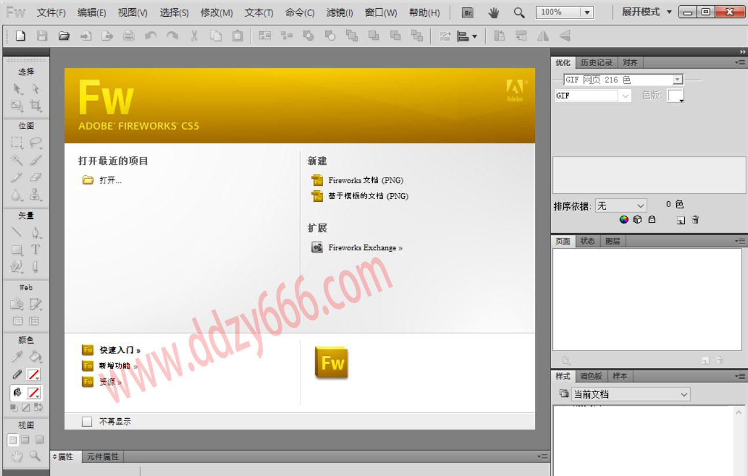Create a new Fireworks 文档 (PNG)
Screen dimensions: 748x476
(366, 180)
